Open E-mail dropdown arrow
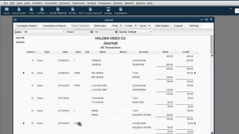This screenshot has height=134, width=239. point(136,26)
